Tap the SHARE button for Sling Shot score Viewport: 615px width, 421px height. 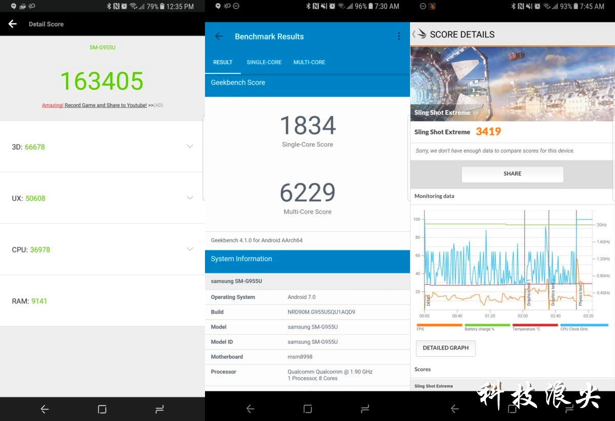512,174
